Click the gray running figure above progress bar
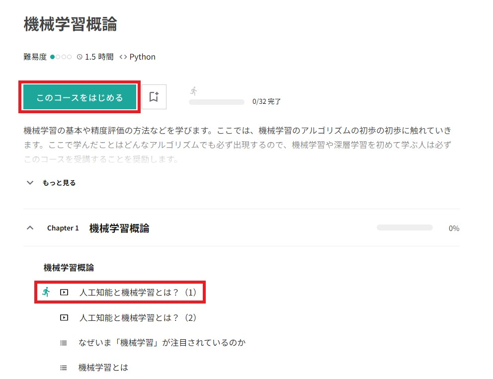The image size is (493, 379). (x=194, y=91)
